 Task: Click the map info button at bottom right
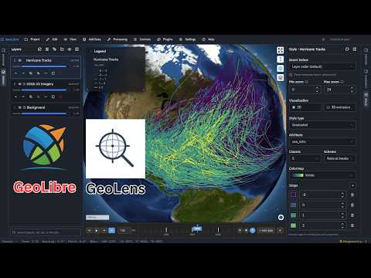pyautogui.click(x=281, y=218)
